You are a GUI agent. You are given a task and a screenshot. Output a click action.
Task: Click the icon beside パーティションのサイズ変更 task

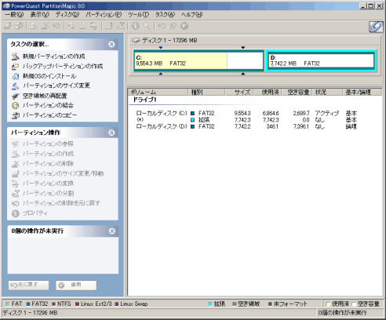(16, 85)
